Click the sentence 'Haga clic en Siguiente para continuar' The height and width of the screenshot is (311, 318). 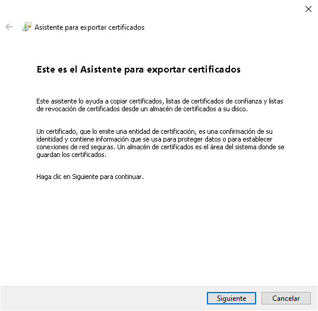click(90, 177)
